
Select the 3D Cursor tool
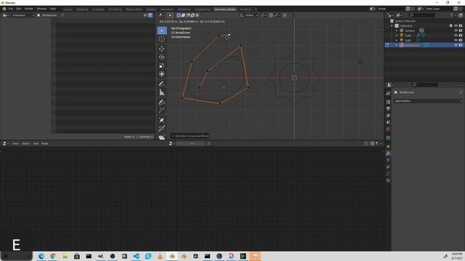click(x=161, y=39)
